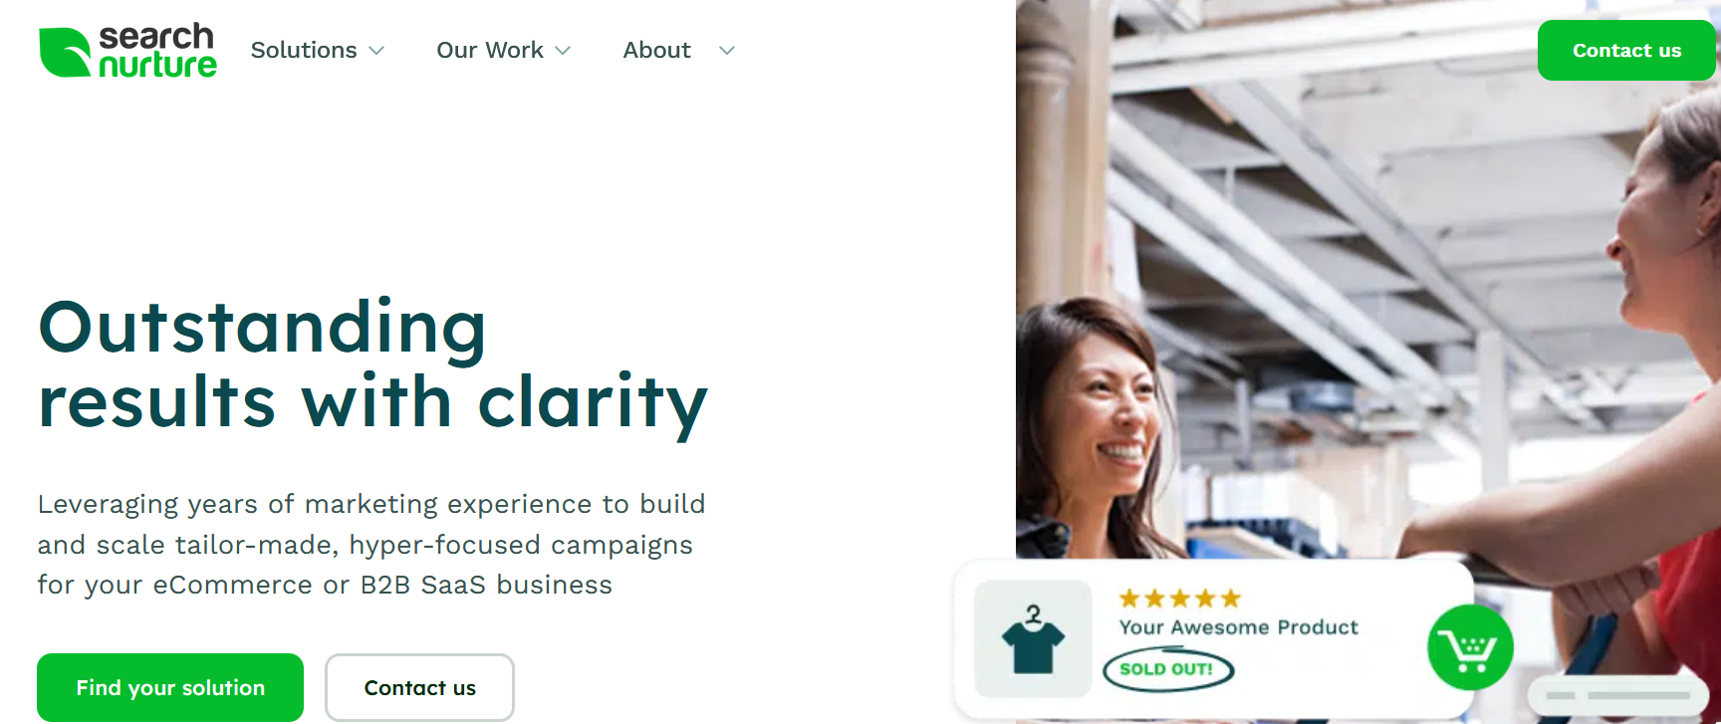Viewport: 1721px width, 724px height.
Task: Click the Search Nurture wordmark text
Action: 157,51
